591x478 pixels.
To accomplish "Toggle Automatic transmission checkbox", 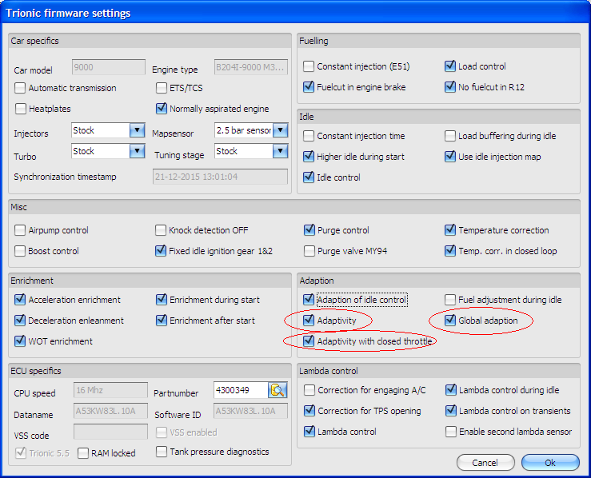I will [20, 88].
